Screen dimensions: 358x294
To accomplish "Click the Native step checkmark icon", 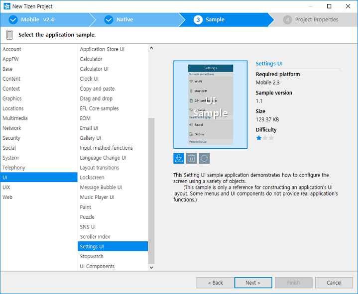I will (109, 20).
